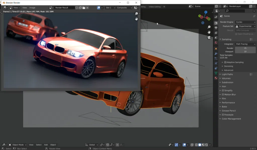
Task: Open the Object menu in viewport header
Action: point(53,145)
